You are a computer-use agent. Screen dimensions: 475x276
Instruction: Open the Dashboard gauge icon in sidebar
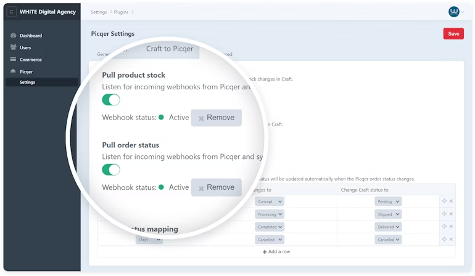[14, 36]
